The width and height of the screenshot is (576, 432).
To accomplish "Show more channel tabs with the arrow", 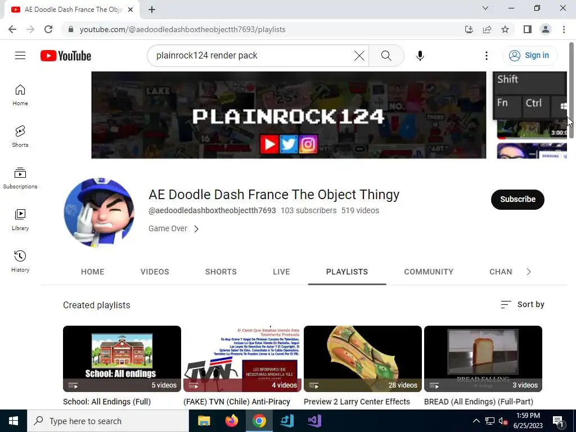I will (x=529, y=272).
